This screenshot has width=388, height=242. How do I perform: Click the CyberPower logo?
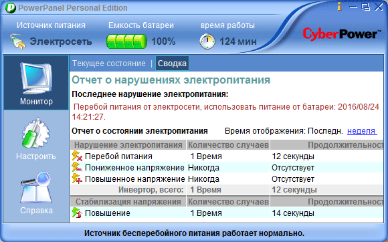[342, 34]
